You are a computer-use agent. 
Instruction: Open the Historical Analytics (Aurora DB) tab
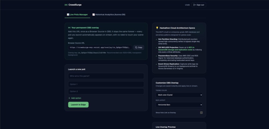click(x=109, y=15)
